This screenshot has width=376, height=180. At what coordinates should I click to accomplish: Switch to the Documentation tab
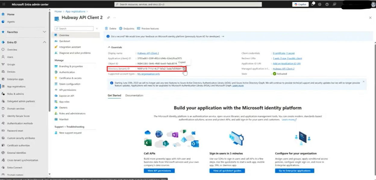[134, 95]
